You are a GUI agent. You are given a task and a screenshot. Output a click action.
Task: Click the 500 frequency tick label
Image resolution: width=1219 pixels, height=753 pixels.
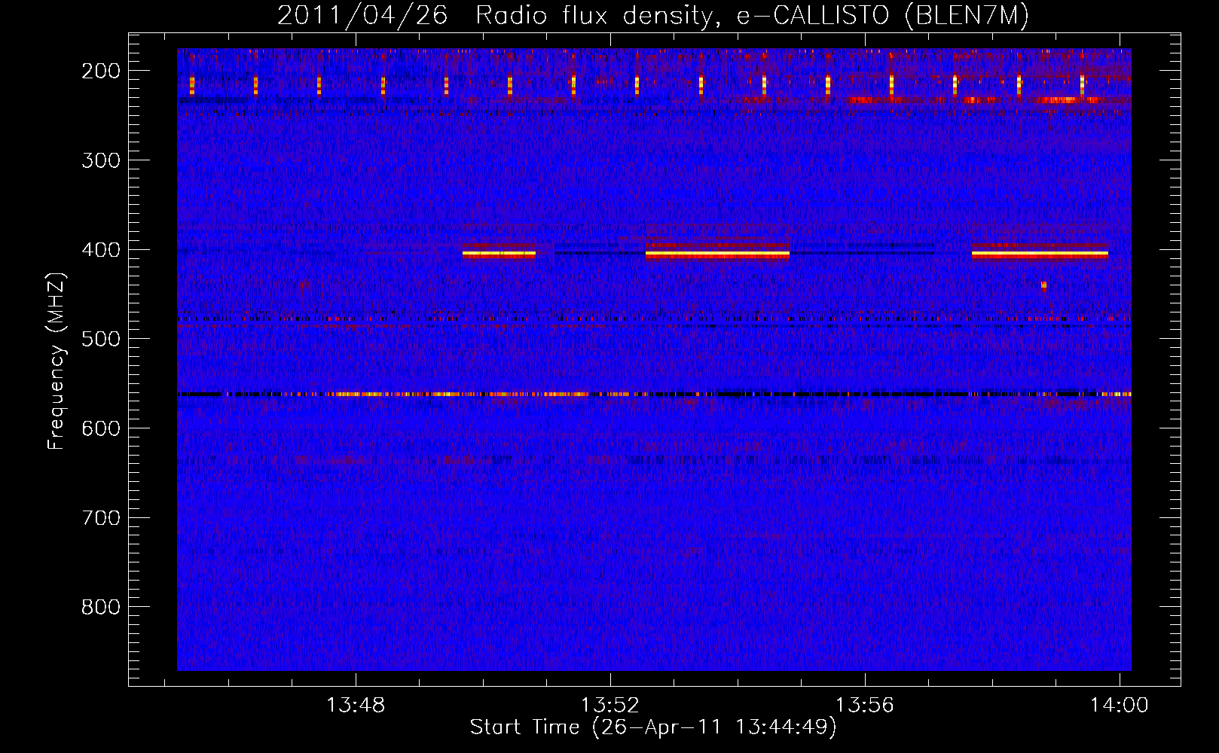pos(101,339)
